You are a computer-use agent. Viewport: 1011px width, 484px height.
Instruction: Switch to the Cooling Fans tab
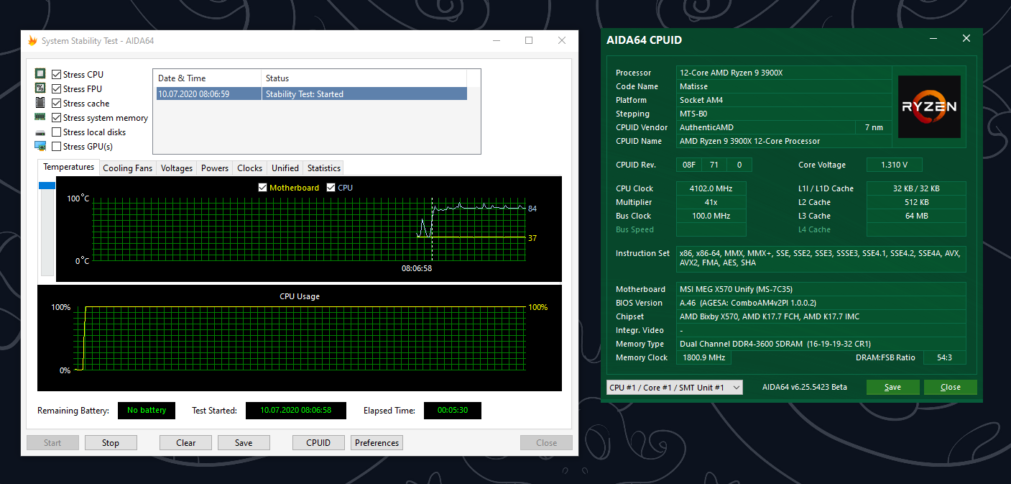coord(128,168)
